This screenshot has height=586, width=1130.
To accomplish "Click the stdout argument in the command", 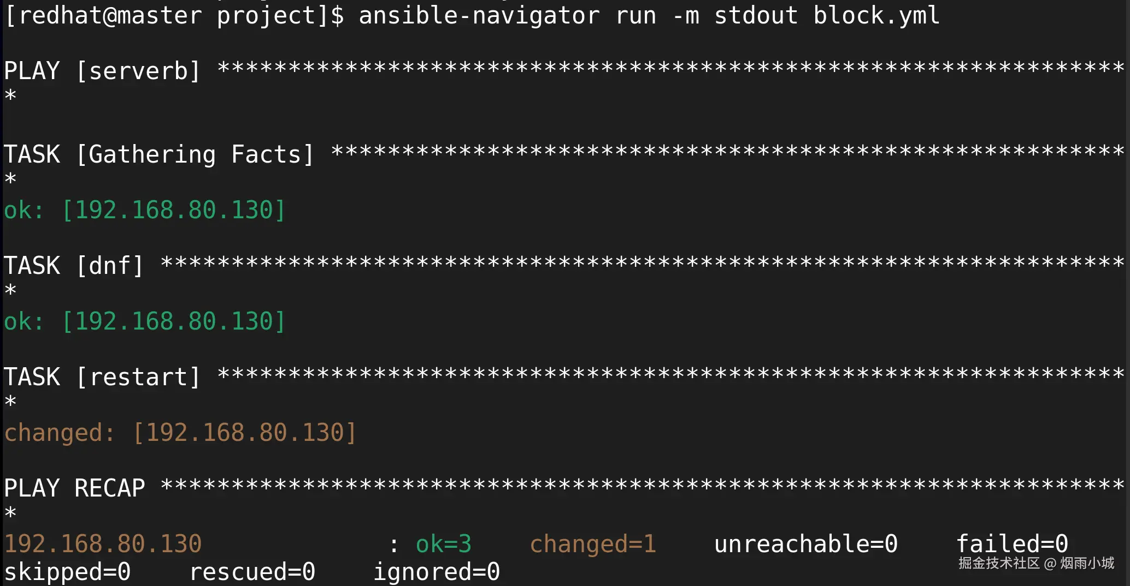I will pos(756,15).
